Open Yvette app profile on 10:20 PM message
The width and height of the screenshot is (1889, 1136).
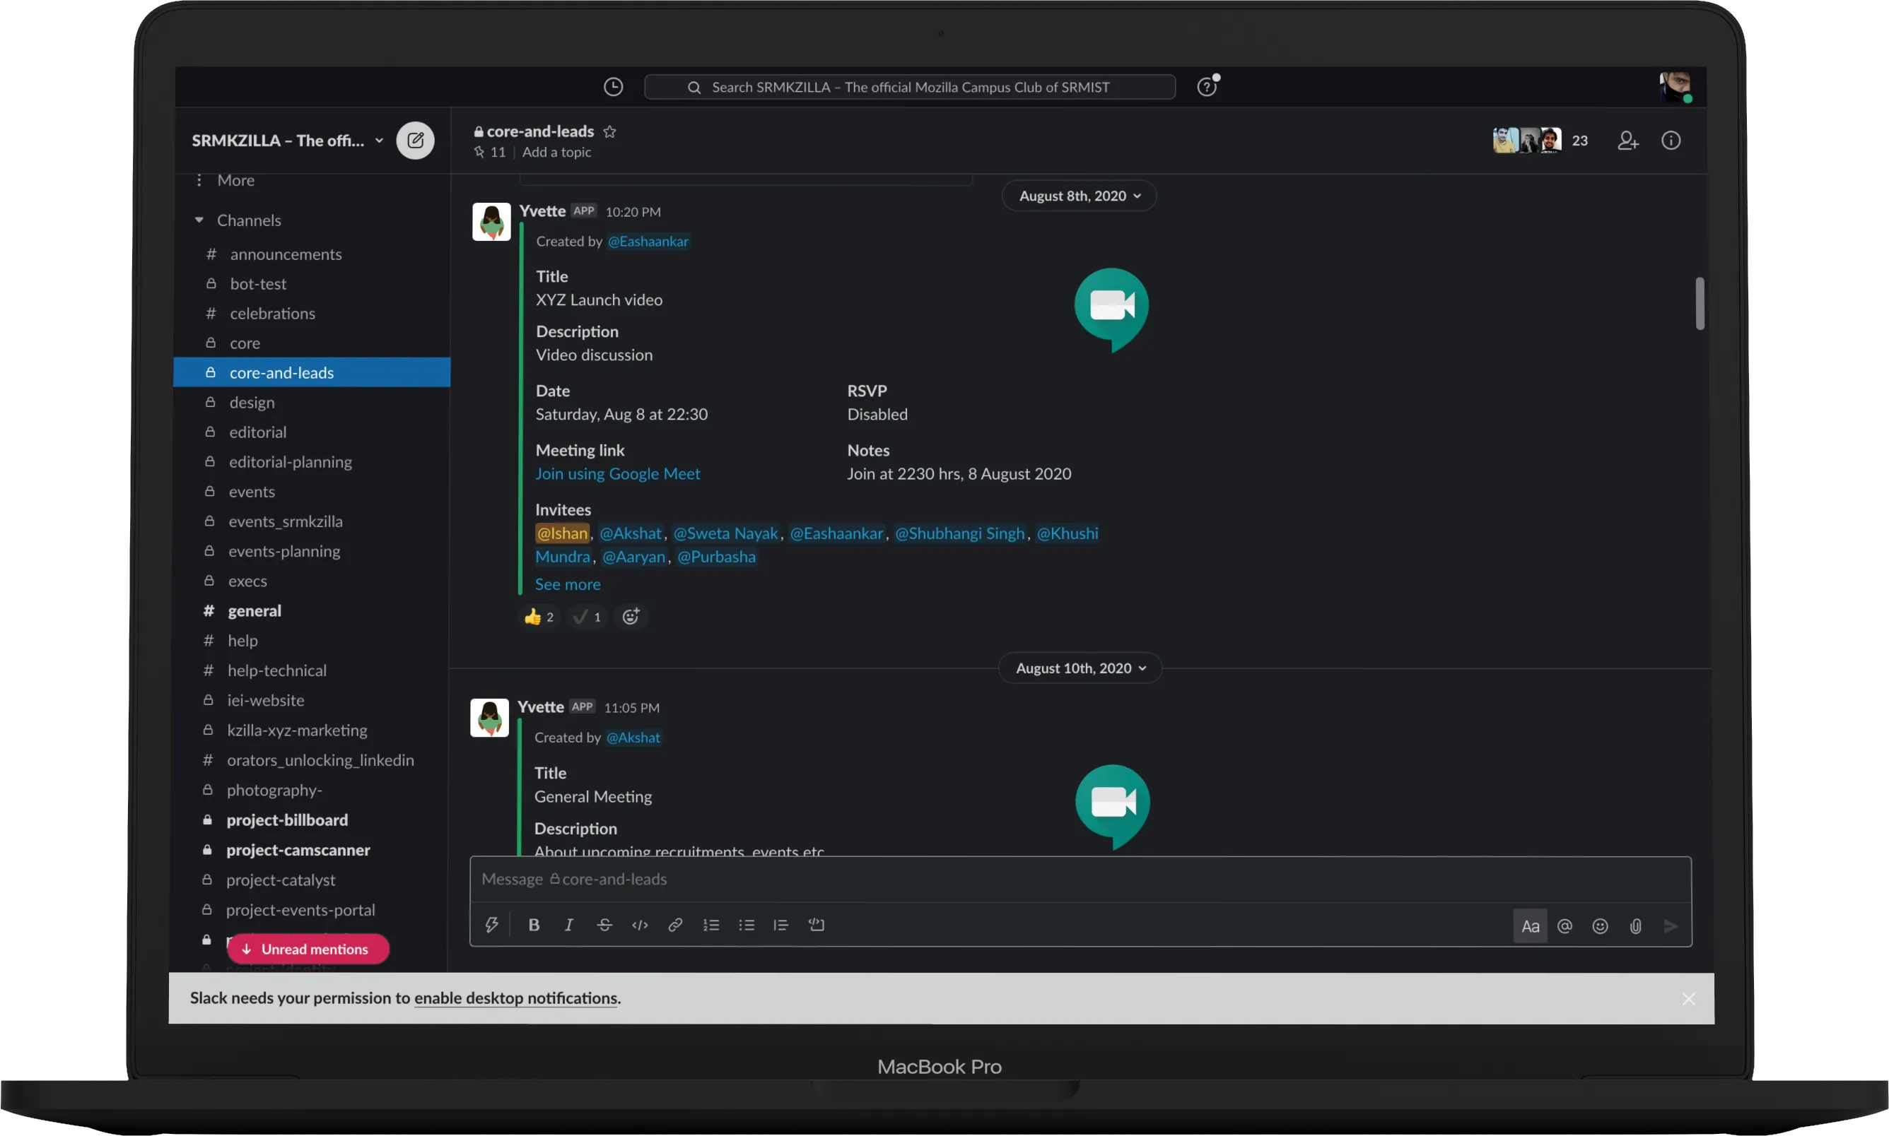542,211
